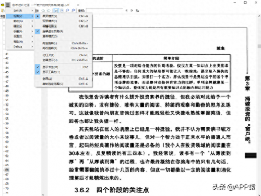Toggle the match case search icon
The image size is (261, 196).
pos(137,11)
